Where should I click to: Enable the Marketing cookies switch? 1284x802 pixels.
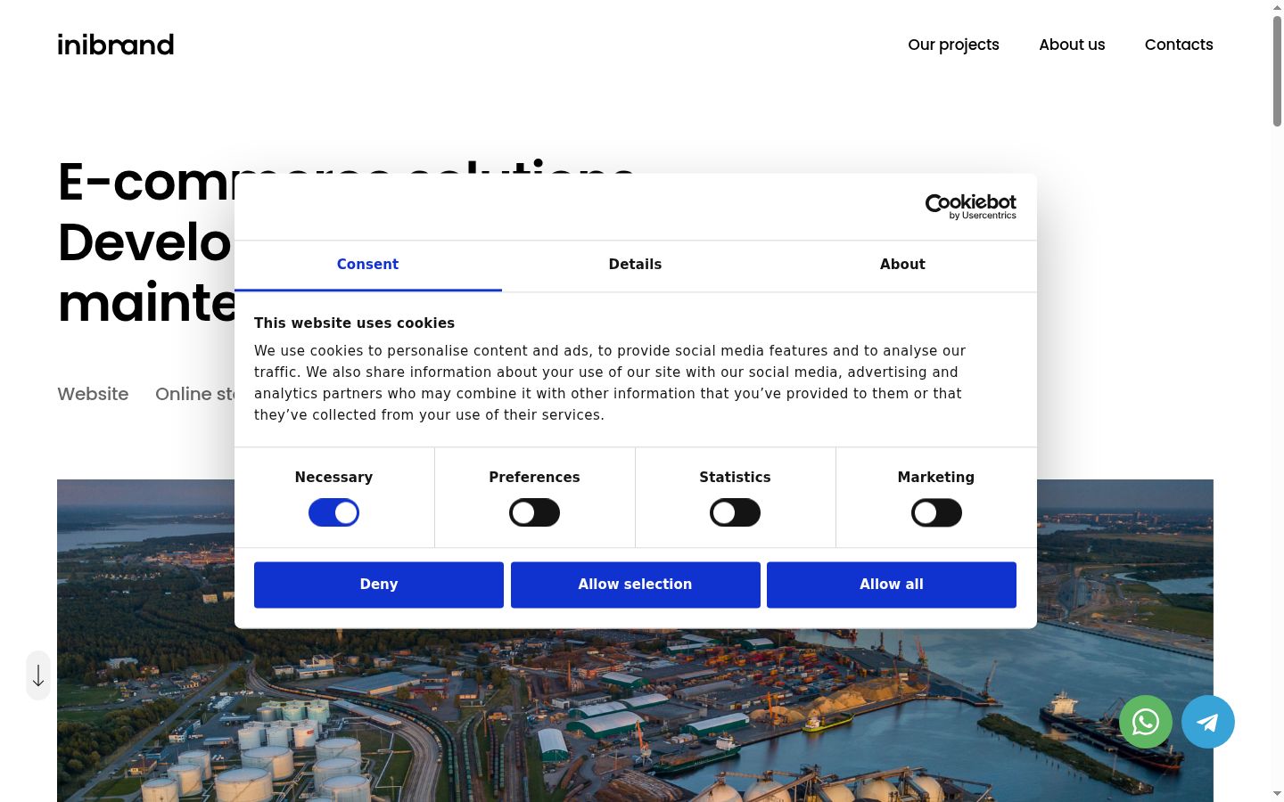pyautogui.click(x=936, y=512)
